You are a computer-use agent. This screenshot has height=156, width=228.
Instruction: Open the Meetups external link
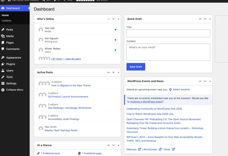click(x=133, y=149)
